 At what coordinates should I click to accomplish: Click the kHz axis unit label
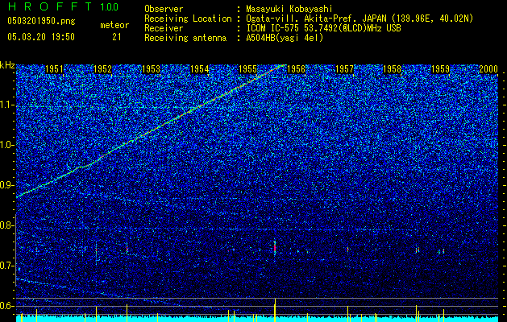click(x=7, y=65)
